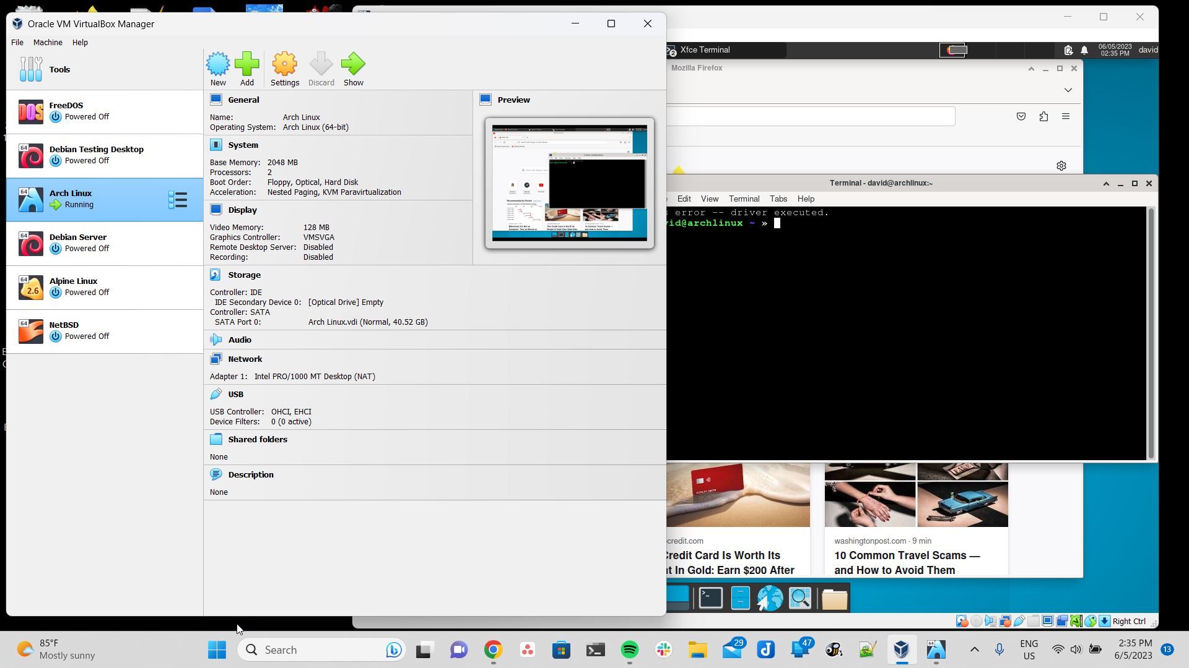
Task: Click the Storage section header
Action: coord(244,275)
